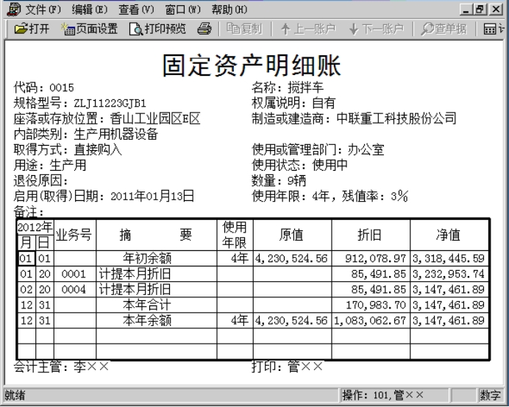Image resolution: width=509 pixels, height=407 pixels.
Task: Open the 文件(F) menu
Action: (x=43, y=10)
